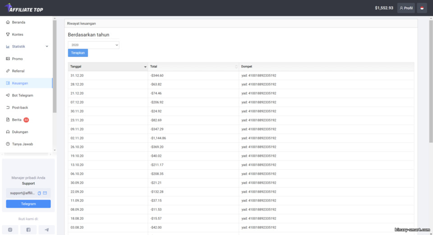433x235 pixels.
Task: Select the -$132.28 total cell
Action: click(193, 192)
